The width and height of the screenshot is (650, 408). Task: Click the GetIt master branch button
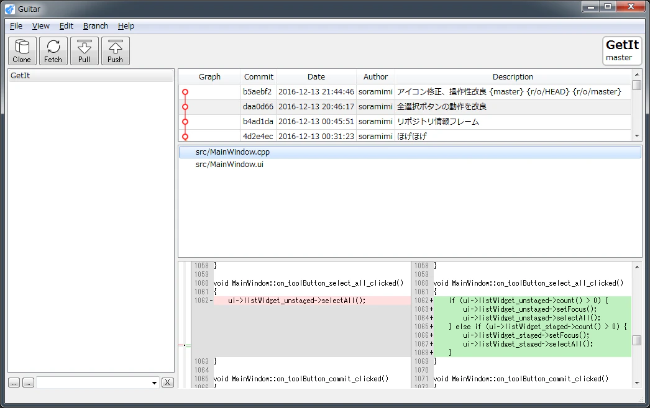622,50
